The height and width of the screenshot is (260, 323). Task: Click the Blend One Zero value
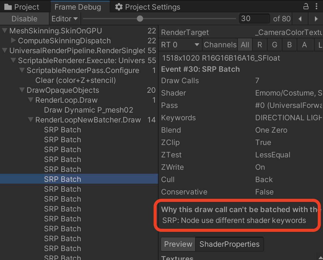pyautogui.click(x=271, y=130)
